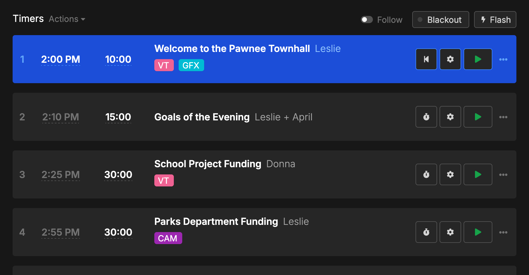Click the stopwatch icon on Parks Department Funding
The width and height of the screenshot is (529, 275).
pos(426,232)
